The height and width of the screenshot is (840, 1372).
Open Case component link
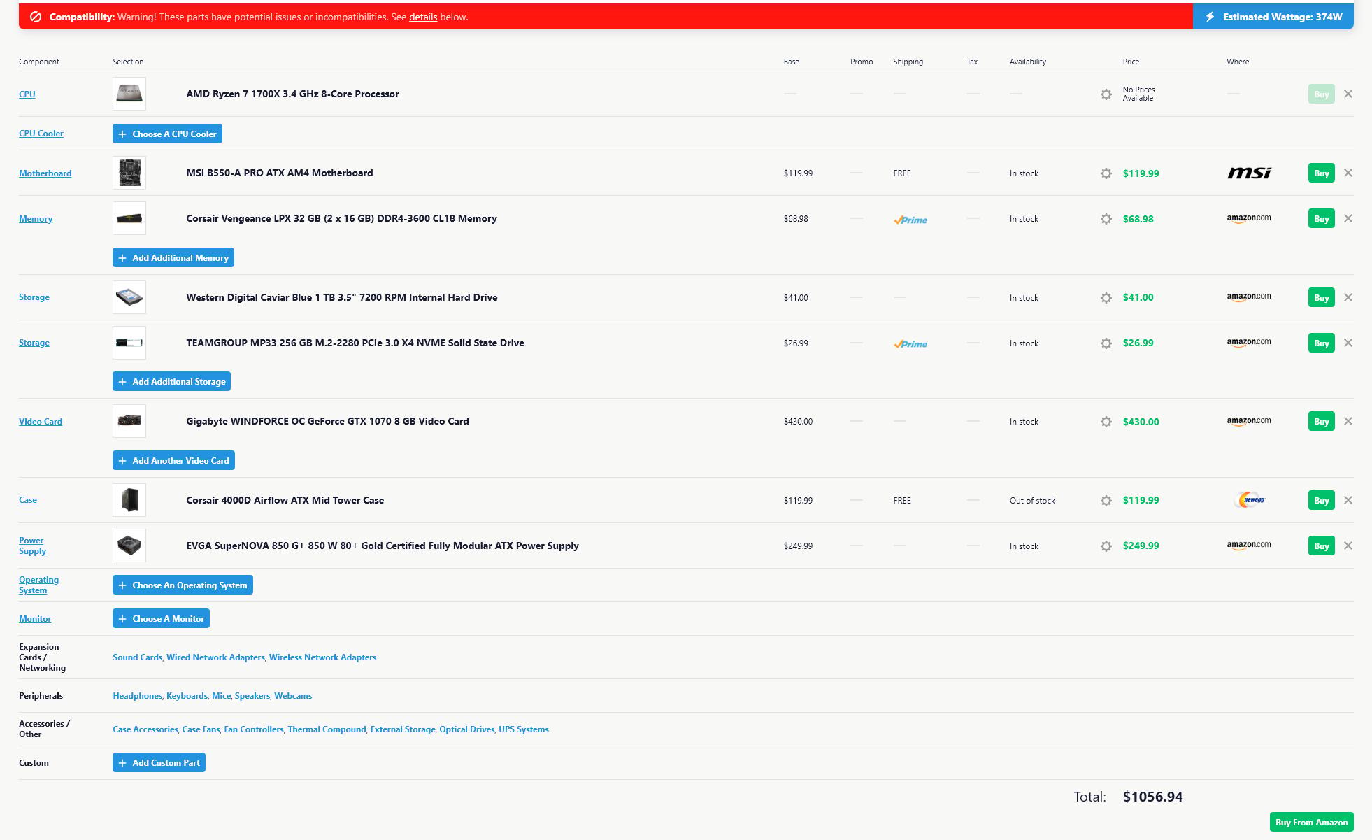[28, 499]
